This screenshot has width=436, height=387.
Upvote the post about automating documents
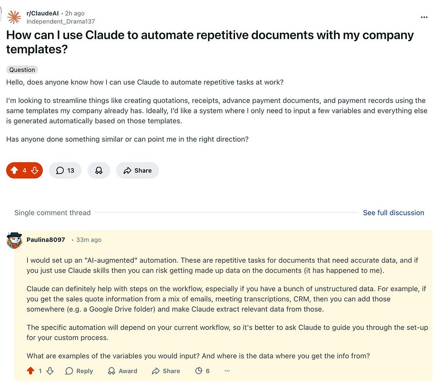14,170
